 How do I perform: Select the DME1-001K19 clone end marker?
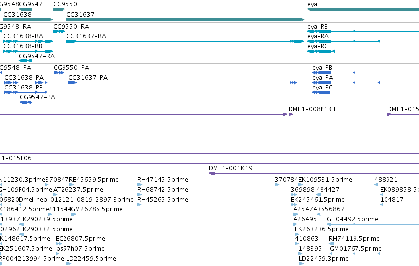(212, 173)
